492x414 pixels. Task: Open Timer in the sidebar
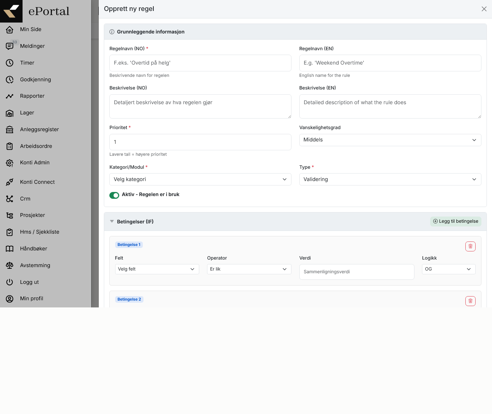click(27, 63)
